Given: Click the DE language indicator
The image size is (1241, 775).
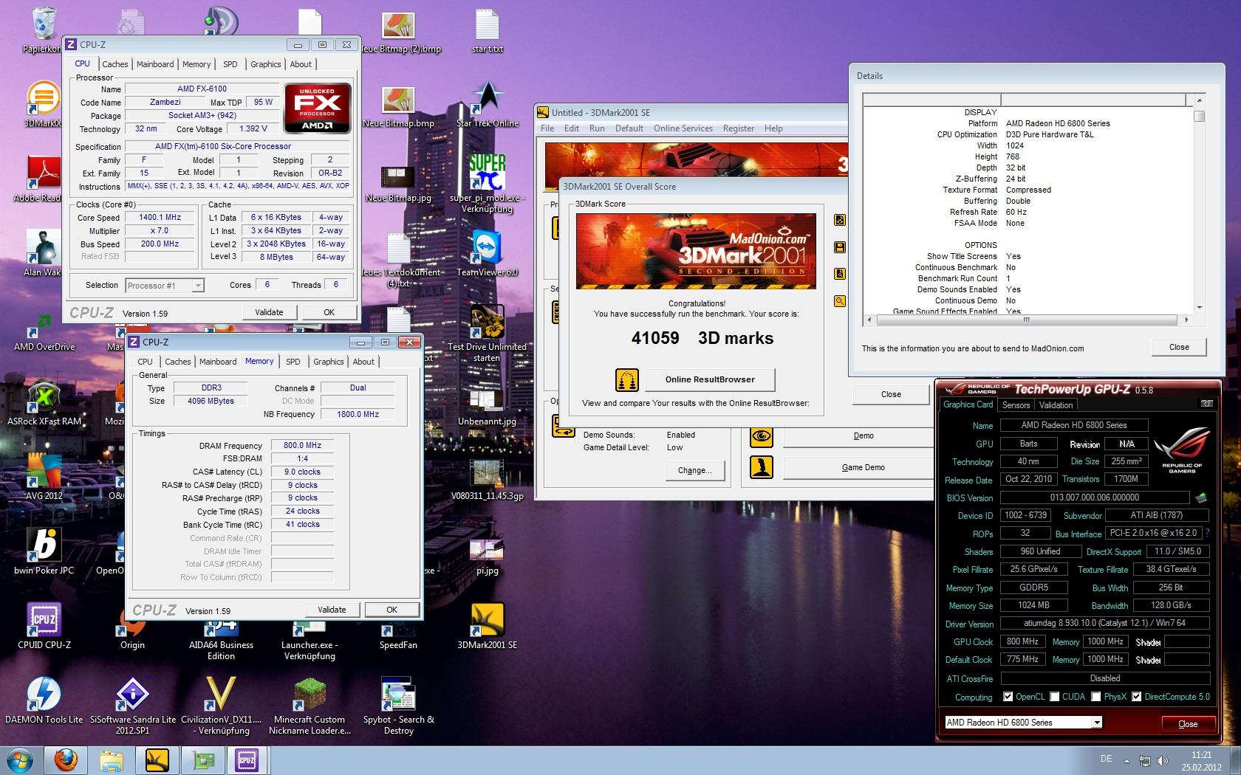Looking at the screenshot, I should (1106, 759).
